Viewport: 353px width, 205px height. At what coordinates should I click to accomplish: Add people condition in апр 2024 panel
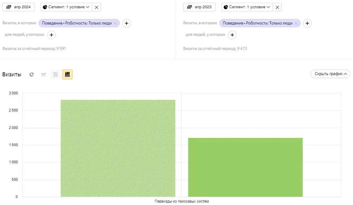[51, 35]
